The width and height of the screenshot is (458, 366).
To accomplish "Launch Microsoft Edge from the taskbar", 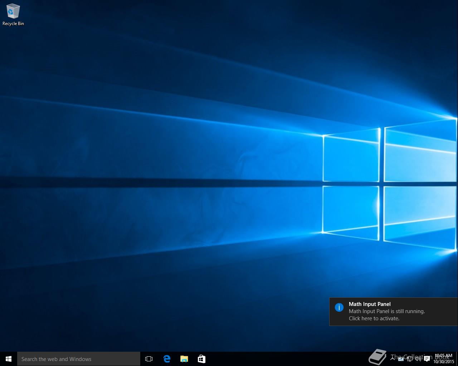I will point(167,359).
